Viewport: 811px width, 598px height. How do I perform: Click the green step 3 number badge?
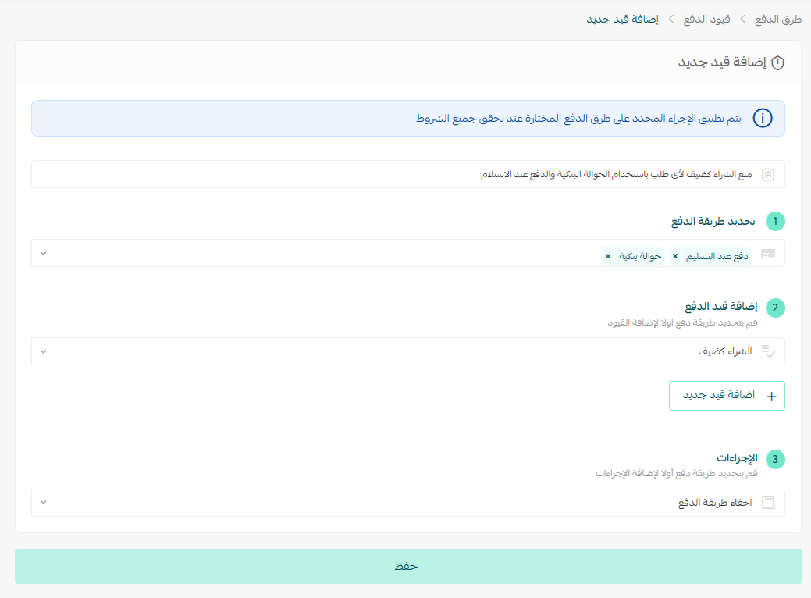(x=775, y=460)
